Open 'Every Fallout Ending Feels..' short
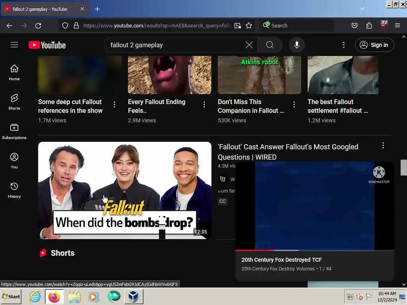Viewport: 407px width, 305px height. [x=157, y=106]
